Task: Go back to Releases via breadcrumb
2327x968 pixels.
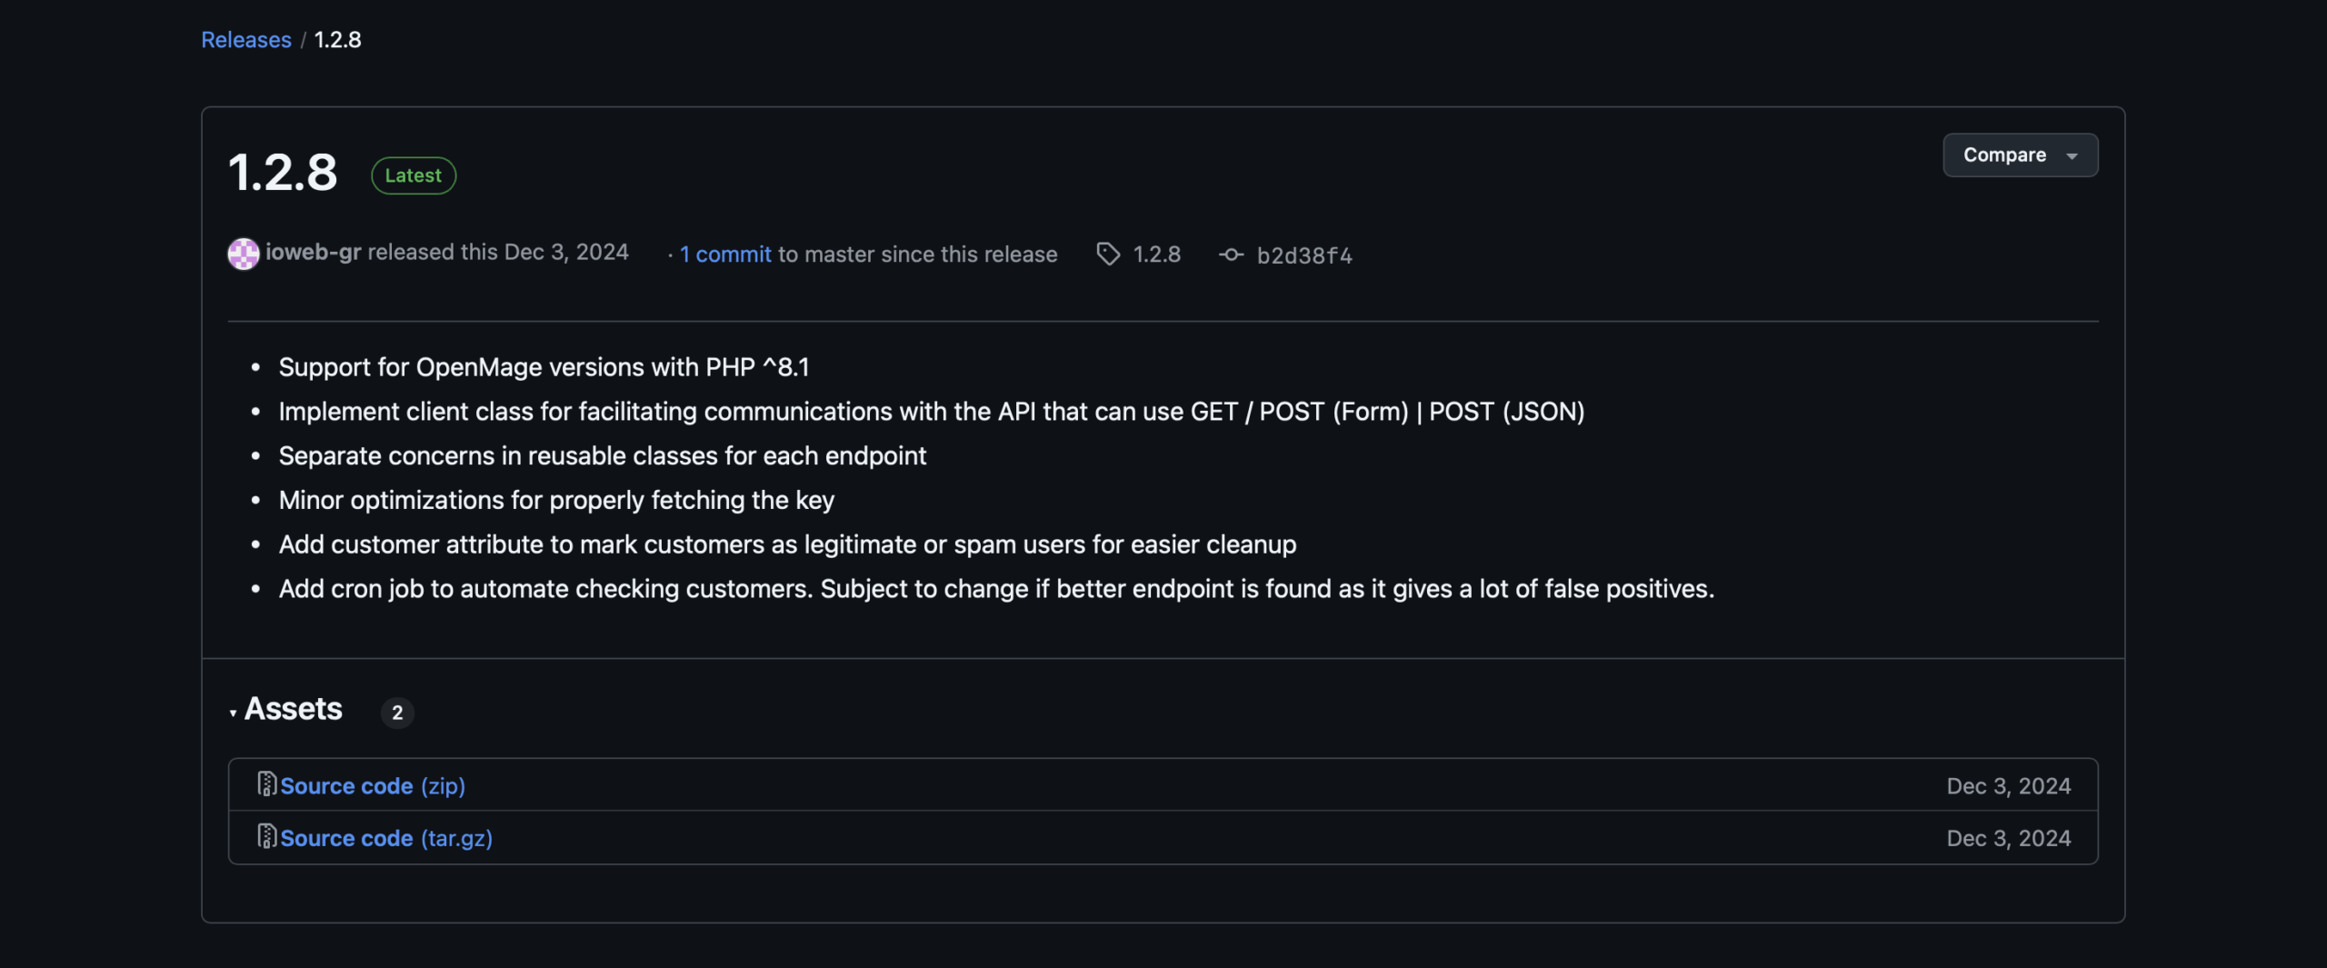Action: pyautogui.click(x=245, y=40)
